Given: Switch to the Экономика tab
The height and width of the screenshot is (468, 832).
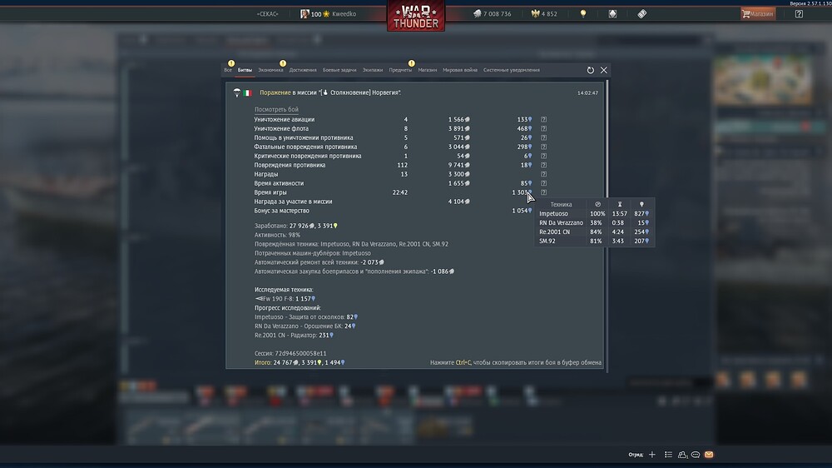Looking at the screenshot, I should (270, 70).
